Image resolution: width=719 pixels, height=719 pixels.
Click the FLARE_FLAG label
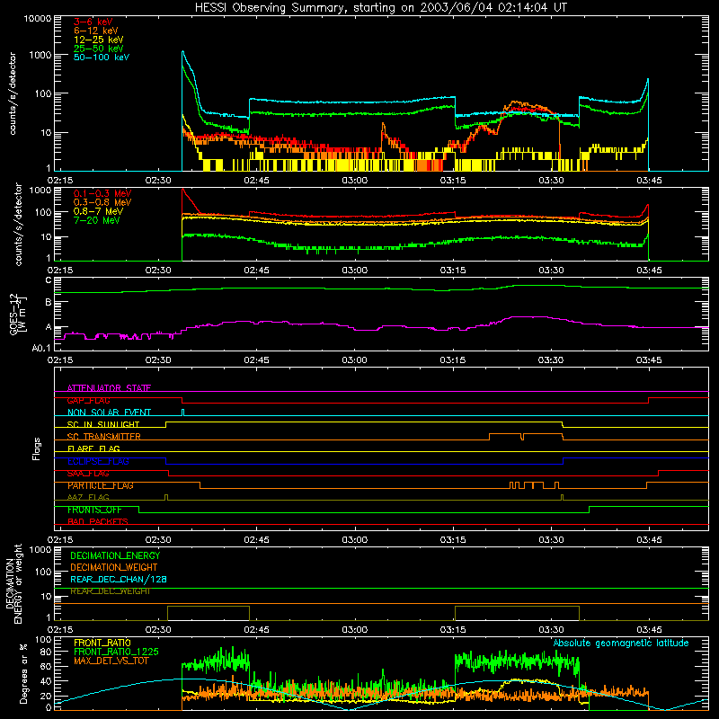coord(93,448)
